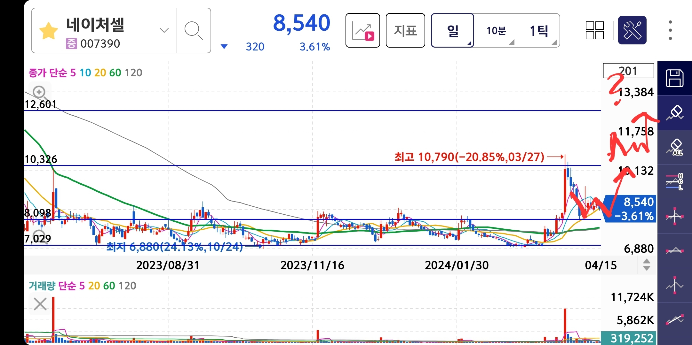
Task: Open stock search with magnifier icon
Action: point(194,31)
